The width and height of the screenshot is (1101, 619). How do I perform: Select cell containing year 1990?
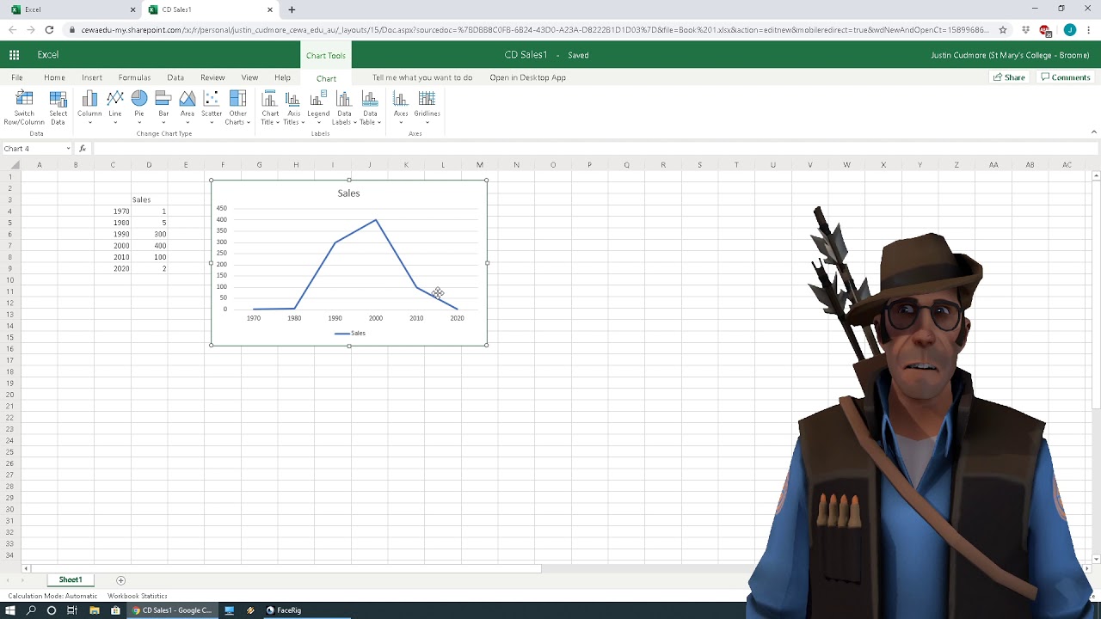tap(113, 234)
